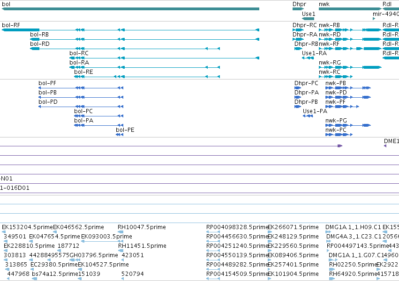
Task: Select the nwk-PG protein label
Action: tap(336, 121)
